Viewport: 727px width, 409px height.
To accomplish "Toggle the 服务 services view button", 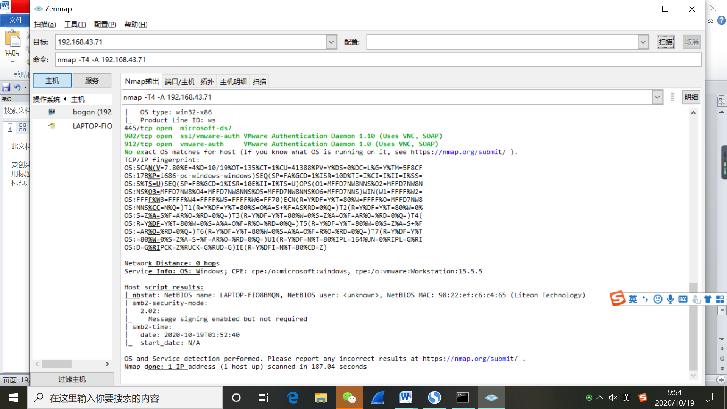I will (92, 81).
